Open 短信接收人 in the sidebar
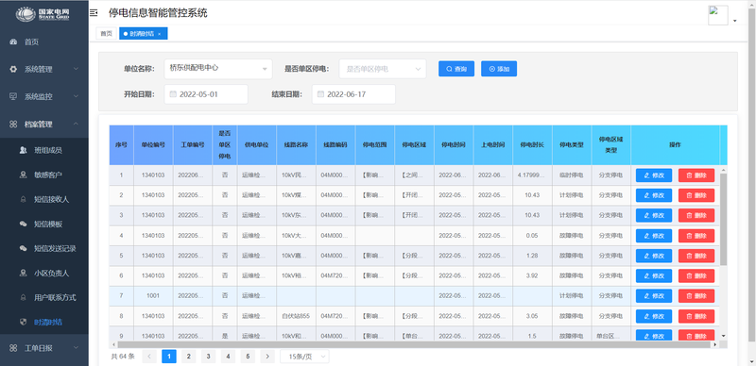The image size is (756, 366). (x=44, y=199)
